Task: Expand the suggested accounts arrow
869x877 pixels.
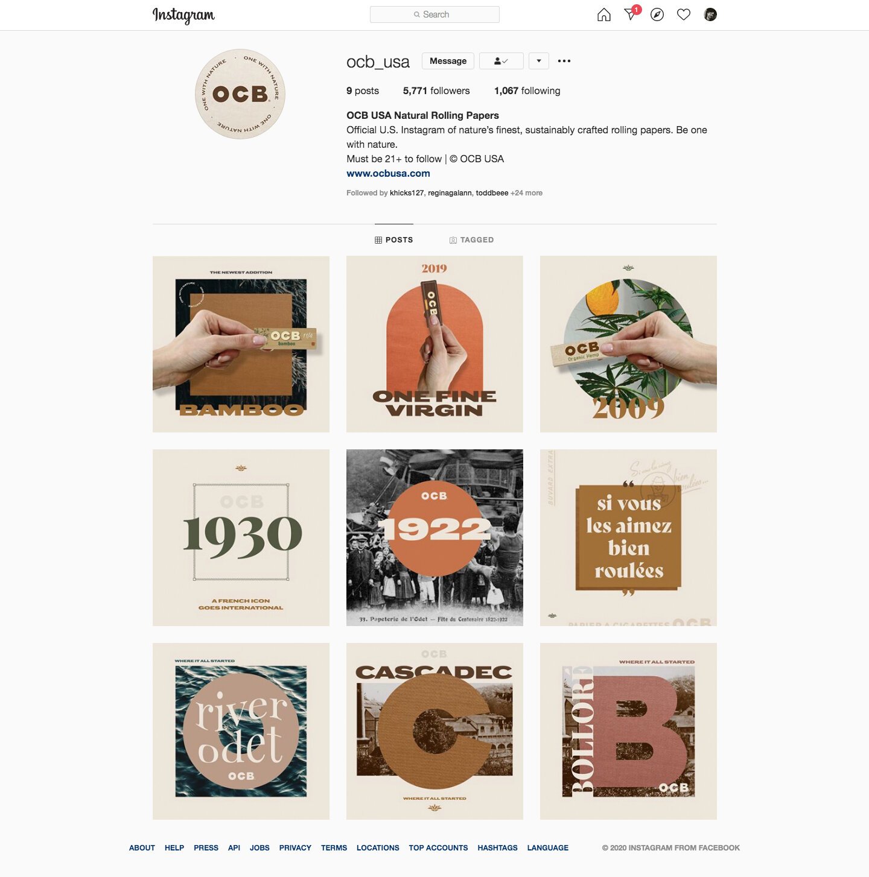Action: [x=538, y=61]
